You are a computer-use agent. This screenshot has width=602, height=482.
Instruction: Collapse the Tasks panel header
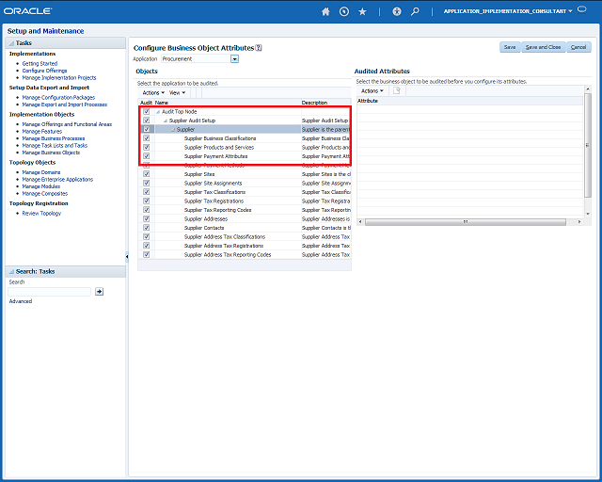(10, 43)
